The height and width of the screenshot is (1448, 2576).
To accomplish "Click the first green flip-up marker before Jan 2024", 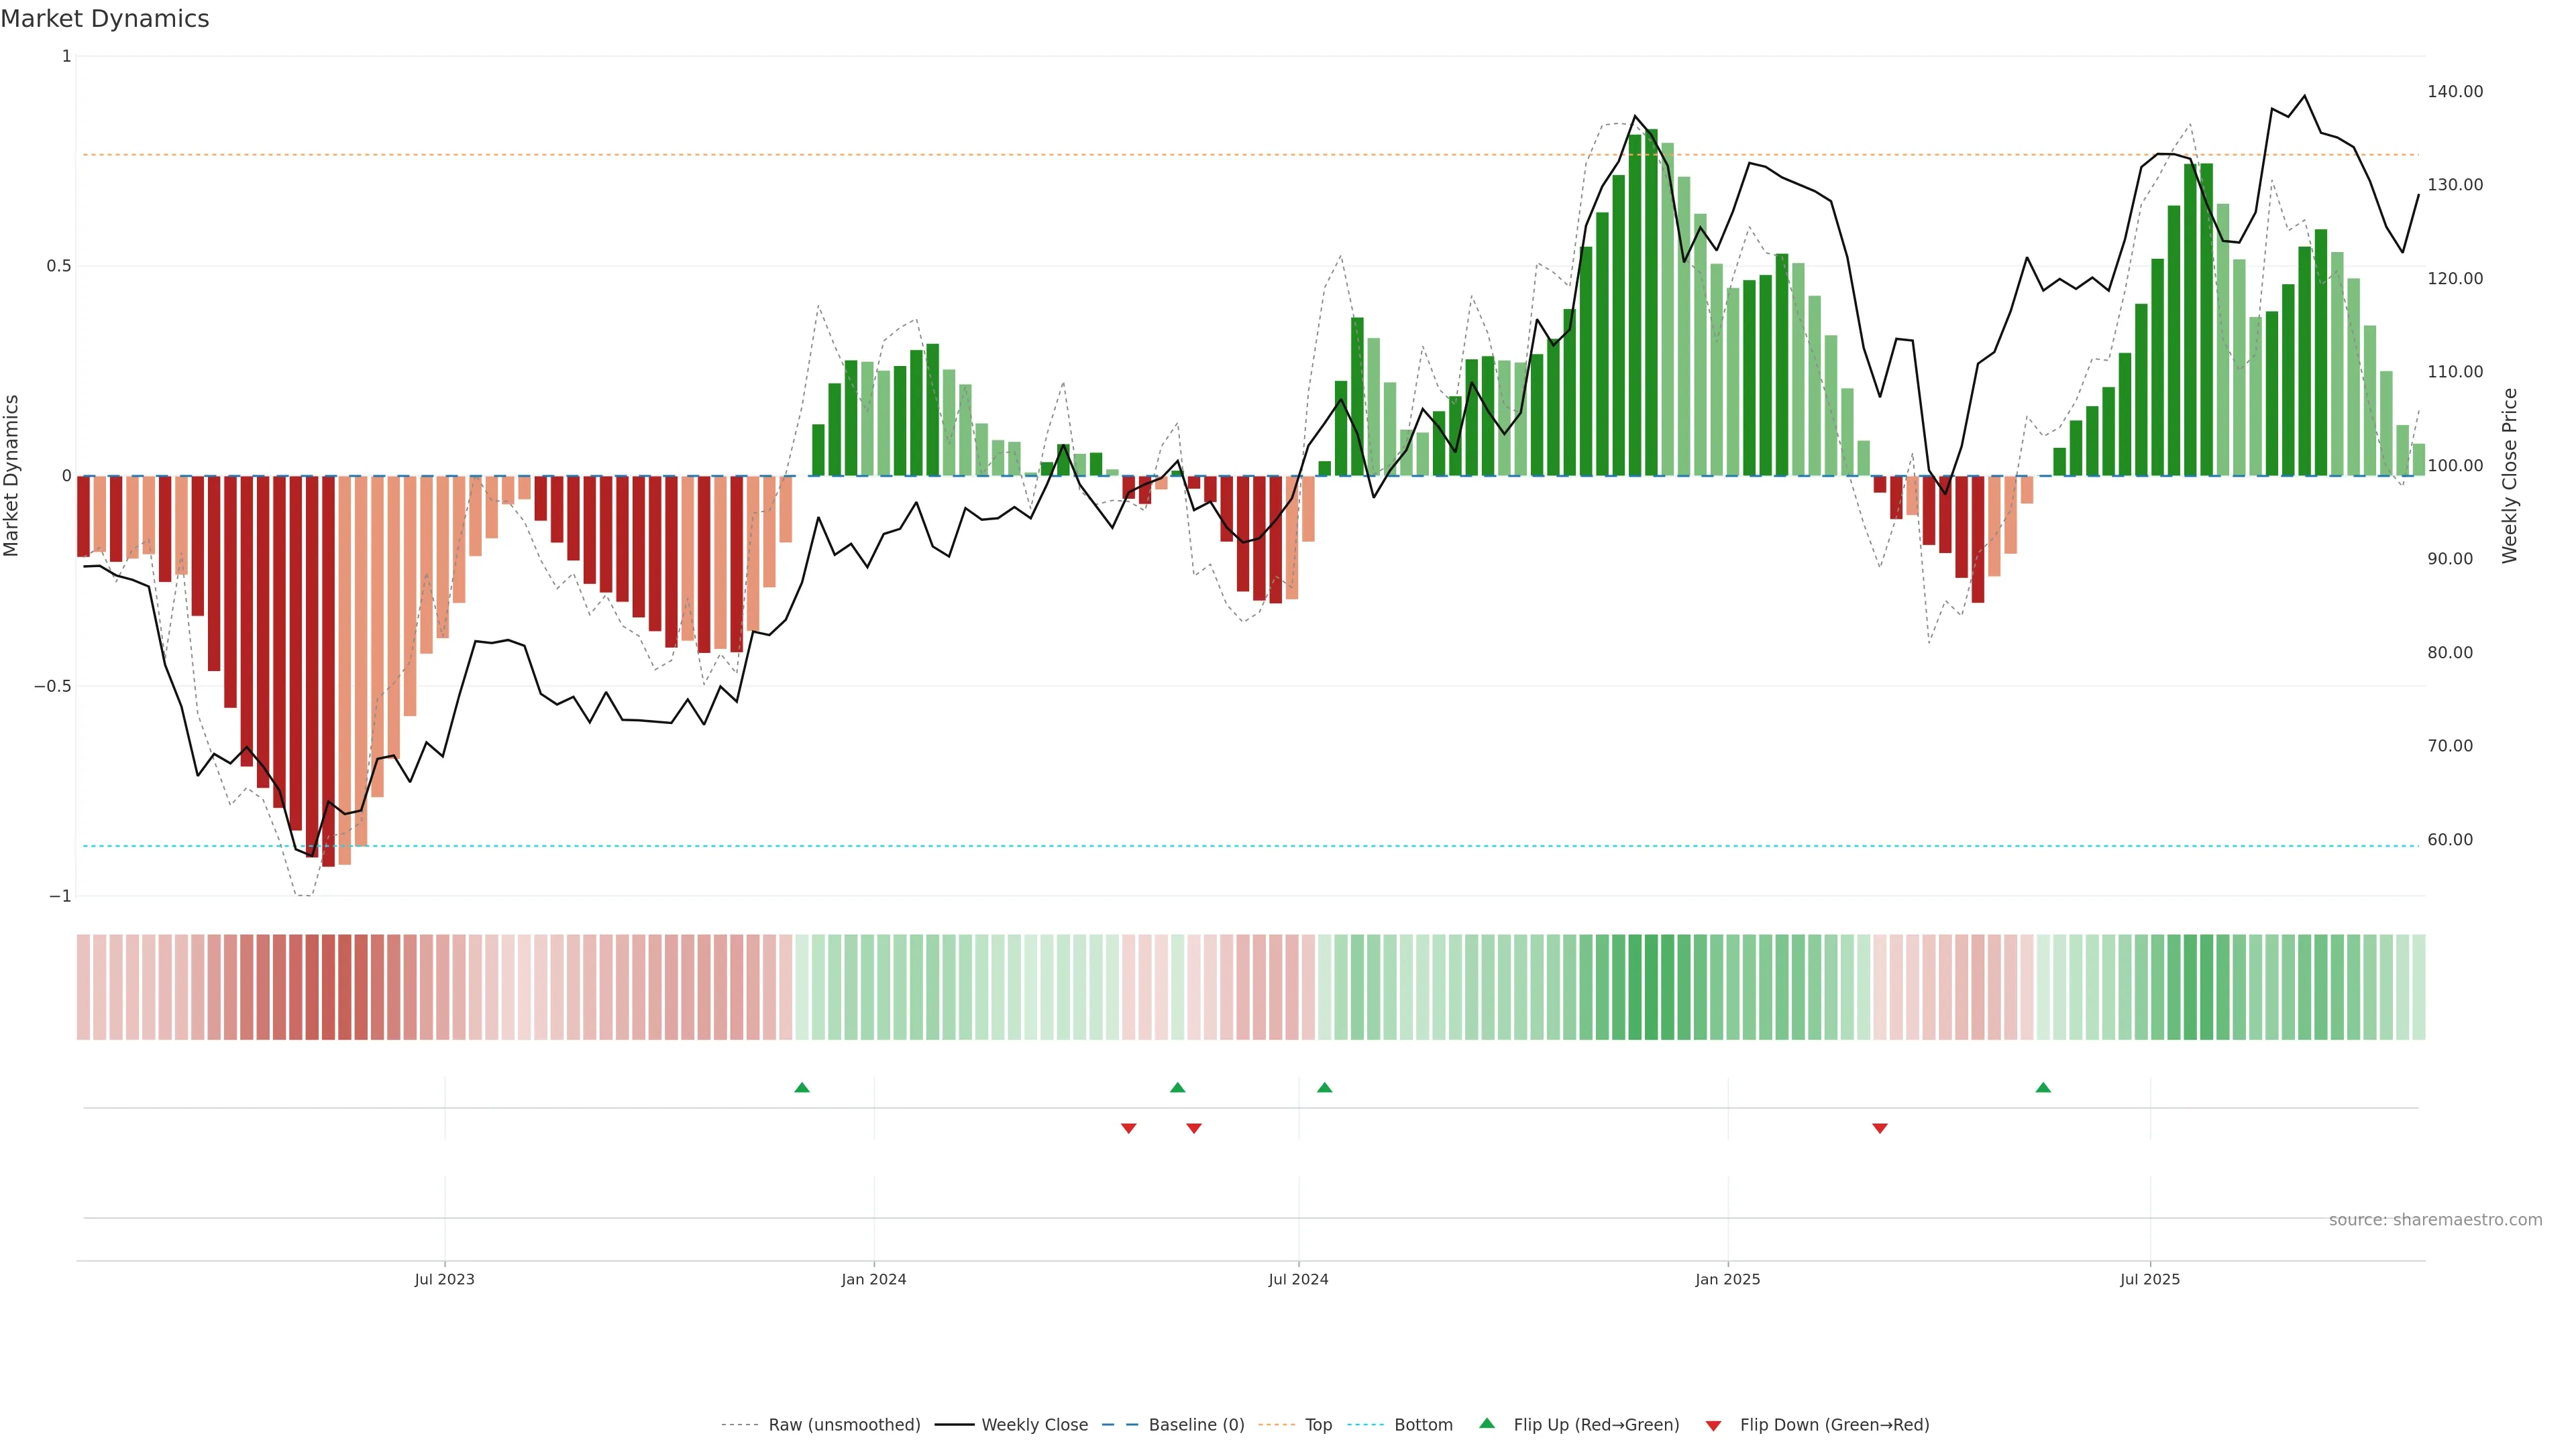I will tap(801, 1087).
